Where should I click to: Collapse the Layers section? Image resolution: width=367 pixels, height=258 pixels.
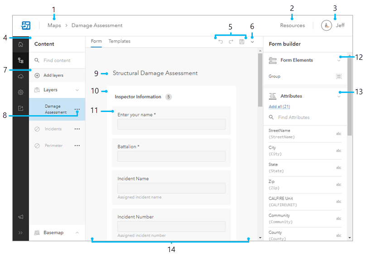pyautogui.click(x=77, y=90)
